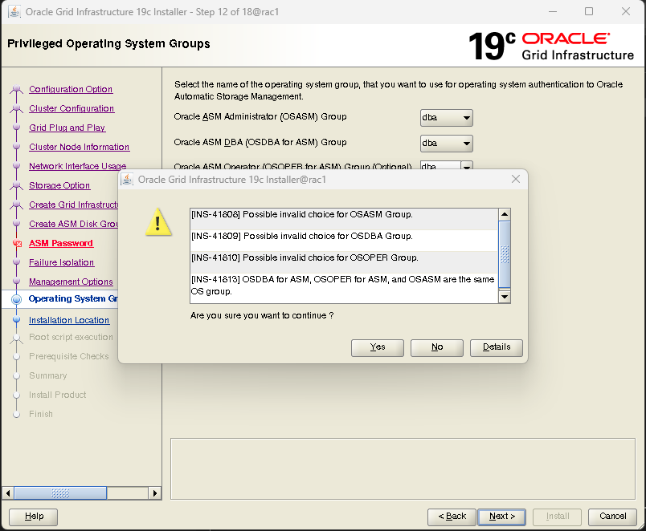Open Configuration Option step
The height and width of the screenshot is (531, 646).
click(x=71, y=89)
